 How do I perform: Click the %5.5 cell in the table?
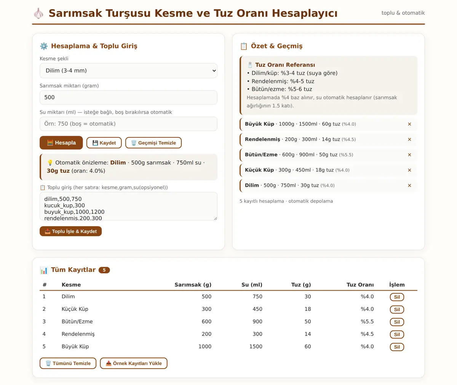pyautogui.click(x=367, y=321)
